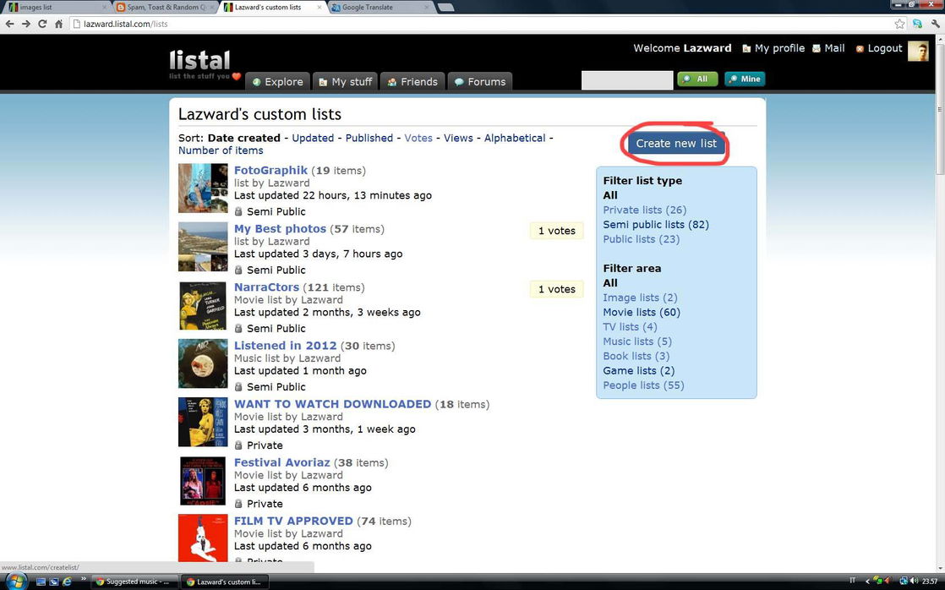Screen dimensions: 945x590
Task: Open the Explore navigation tab
Action: pyautogui.click(x=277, y=82)
